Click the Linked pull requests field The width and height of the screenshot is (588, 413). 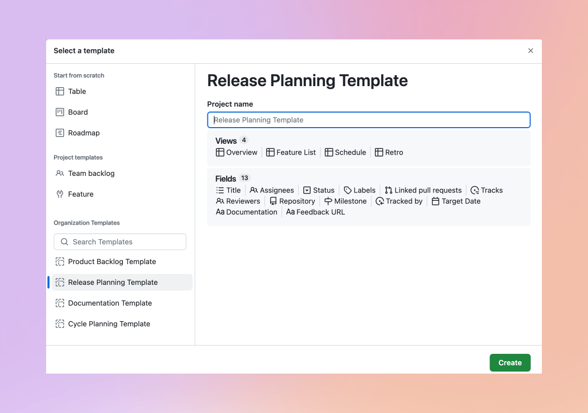pyautogui.click(x=423, y=190)
